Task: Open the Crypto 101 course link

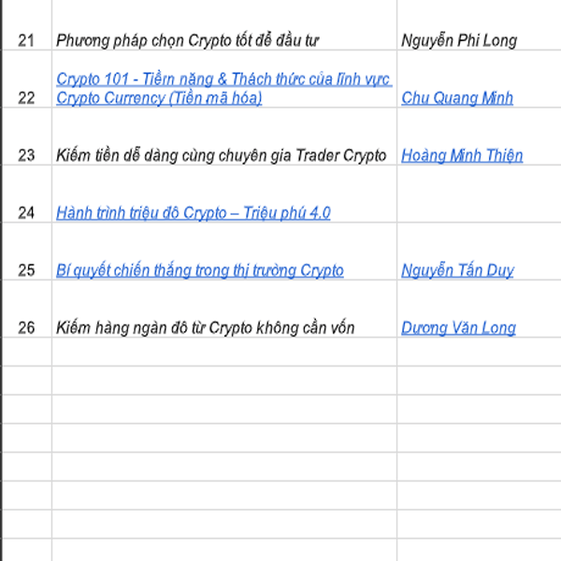Action: [x=224, y=89]
